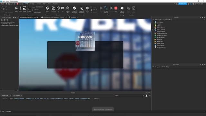Click the Lighting service icon
Image resolution: width=206 pixels, height=116 pixels.
click(x=155, y=26)
